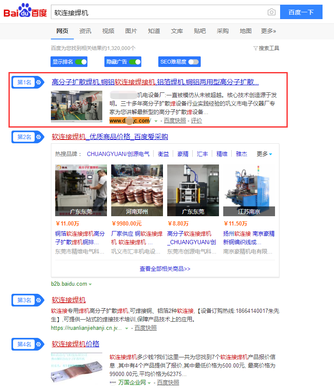The width and height of the screenshot is (334, 390).
Task: Select brand CHUANGYUAN/创源电气
Action: coord(118,154)
